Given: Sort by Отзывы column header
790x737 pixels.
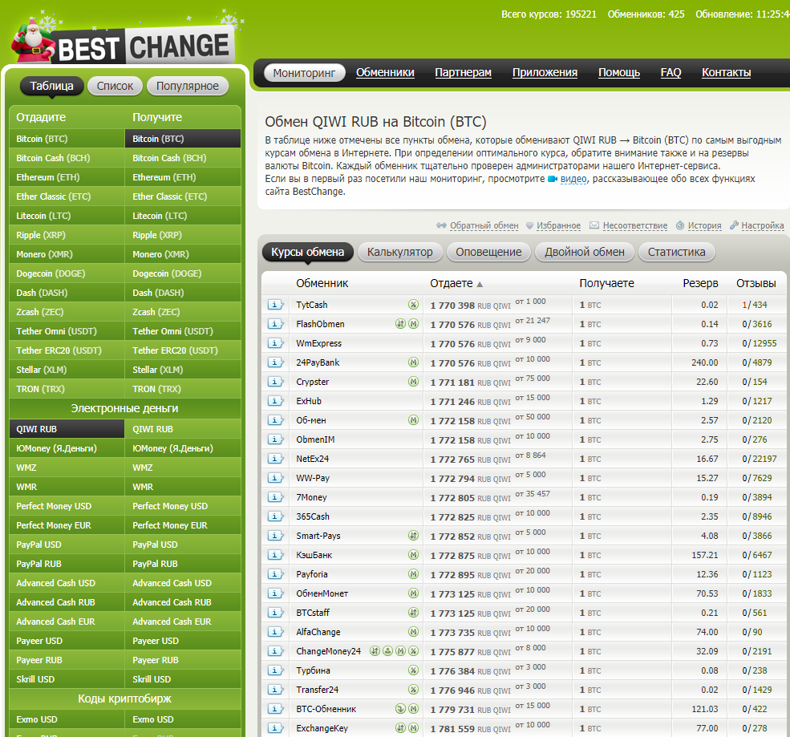Looking at the screenshot, I should [x=756, y=284].
